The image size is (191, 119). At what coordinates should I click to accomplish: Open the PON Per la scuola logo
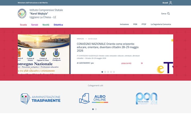[x=146, y=98]
